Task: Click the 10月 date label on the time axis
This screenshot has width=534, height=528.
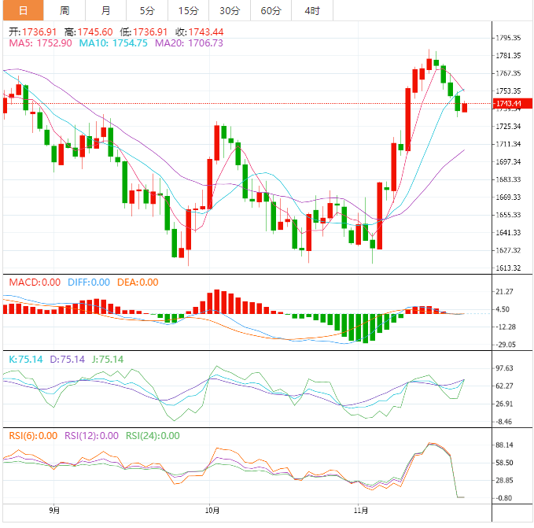Action: click(x=211, y=511)
